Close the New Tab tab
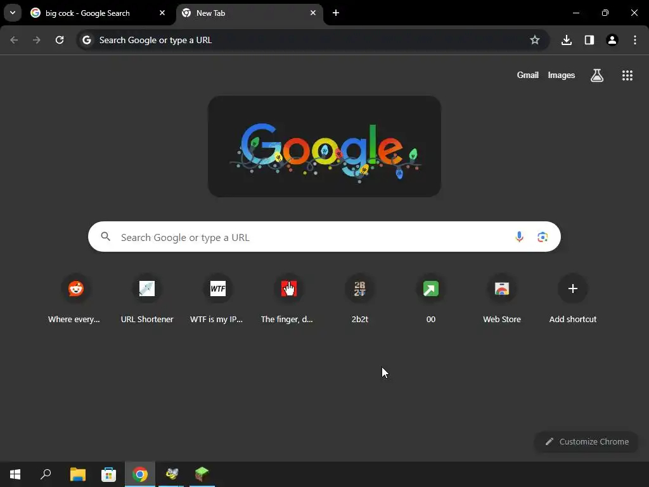The width and height of the screenshot is (649, 487). [313, 13]
